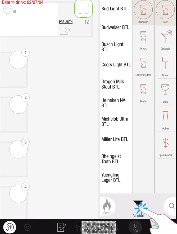
Task: Tap the green table 16 selector
Action: [x=84, y=9]
